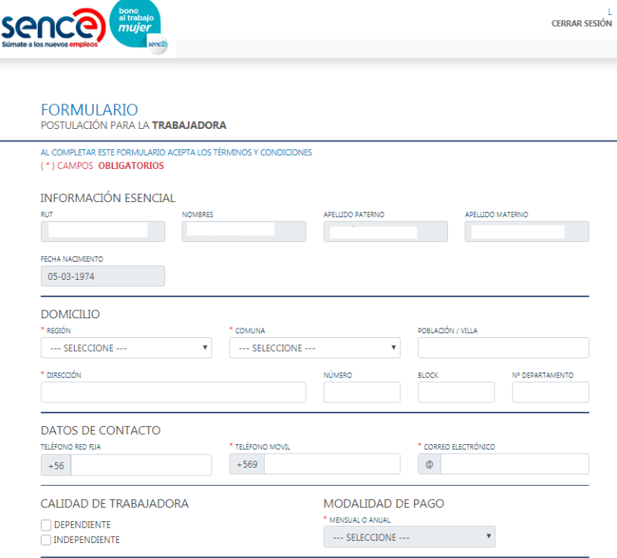Open the Región dropdown
The width and height of the screenshot is (617, 558).
pyautogui.click(x=126, y=348)
